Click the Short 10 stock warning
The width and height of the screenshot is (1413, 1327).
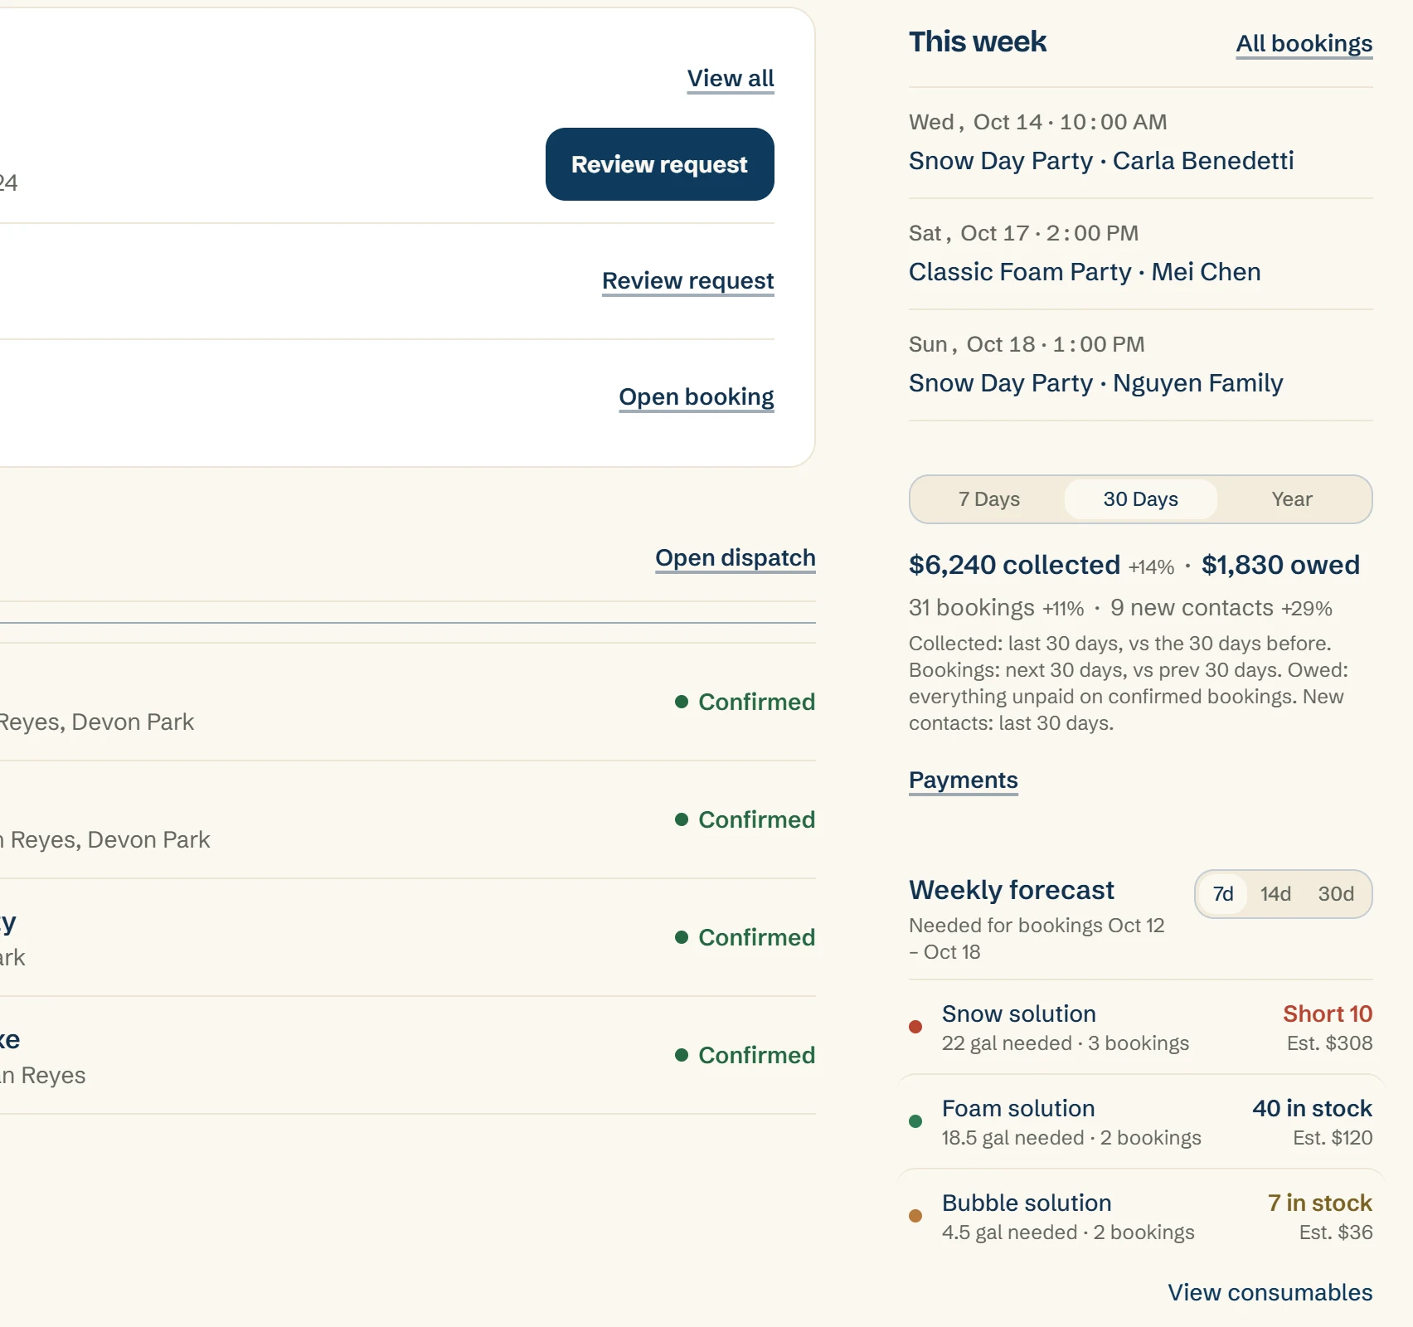coord(1327,1014)
